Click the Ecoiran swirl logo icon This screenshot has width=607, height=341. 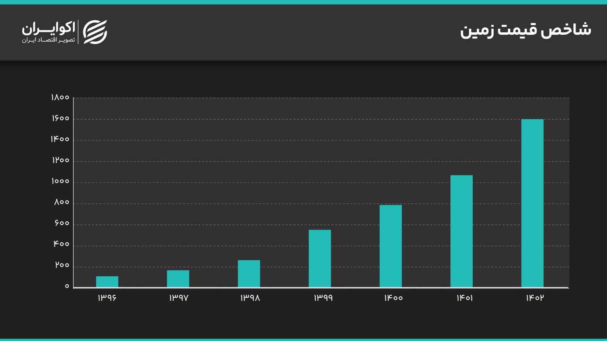click(95, 32)
